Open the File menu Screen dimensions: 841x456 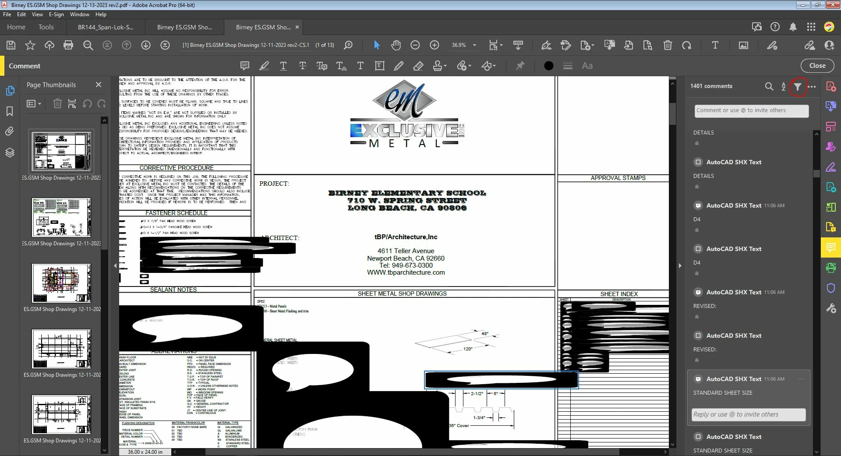pyautogui.click(x=7, y=14)
